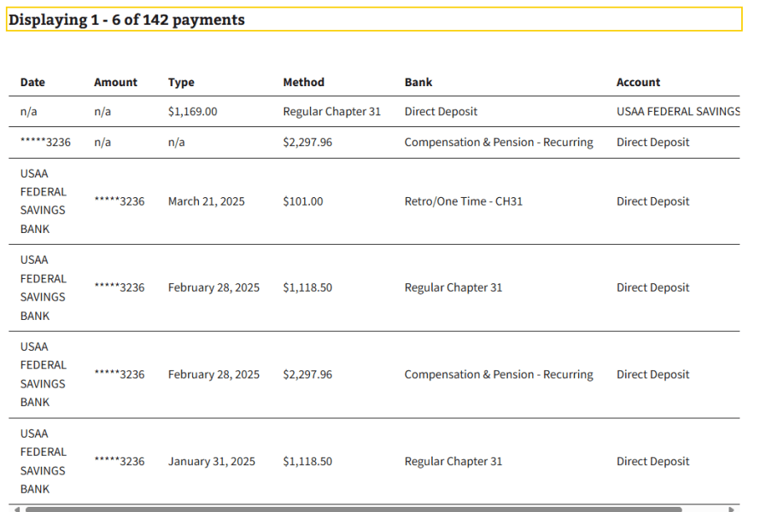Select *****3236 in the March 21, 2025 row

pyautogui.click(x=120, y=201)
